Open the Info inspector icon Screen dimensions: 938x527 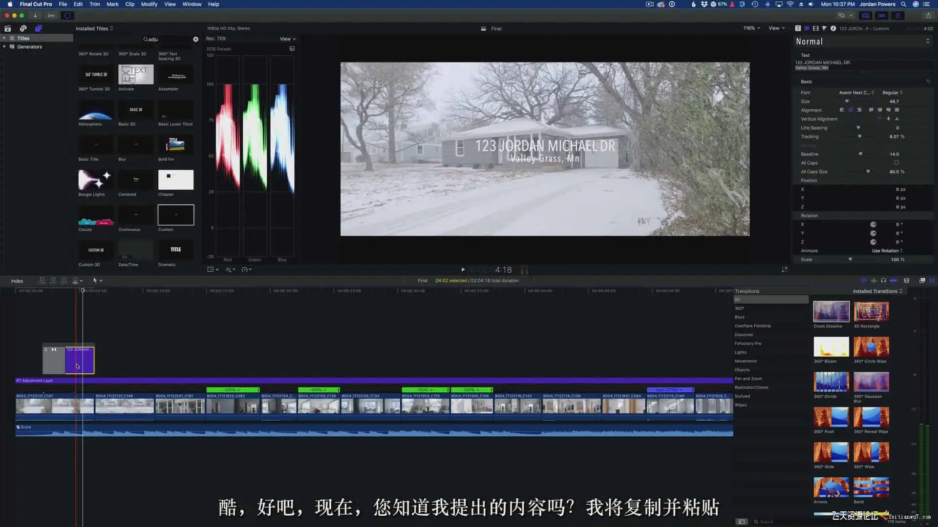click(x=833, y=28)
